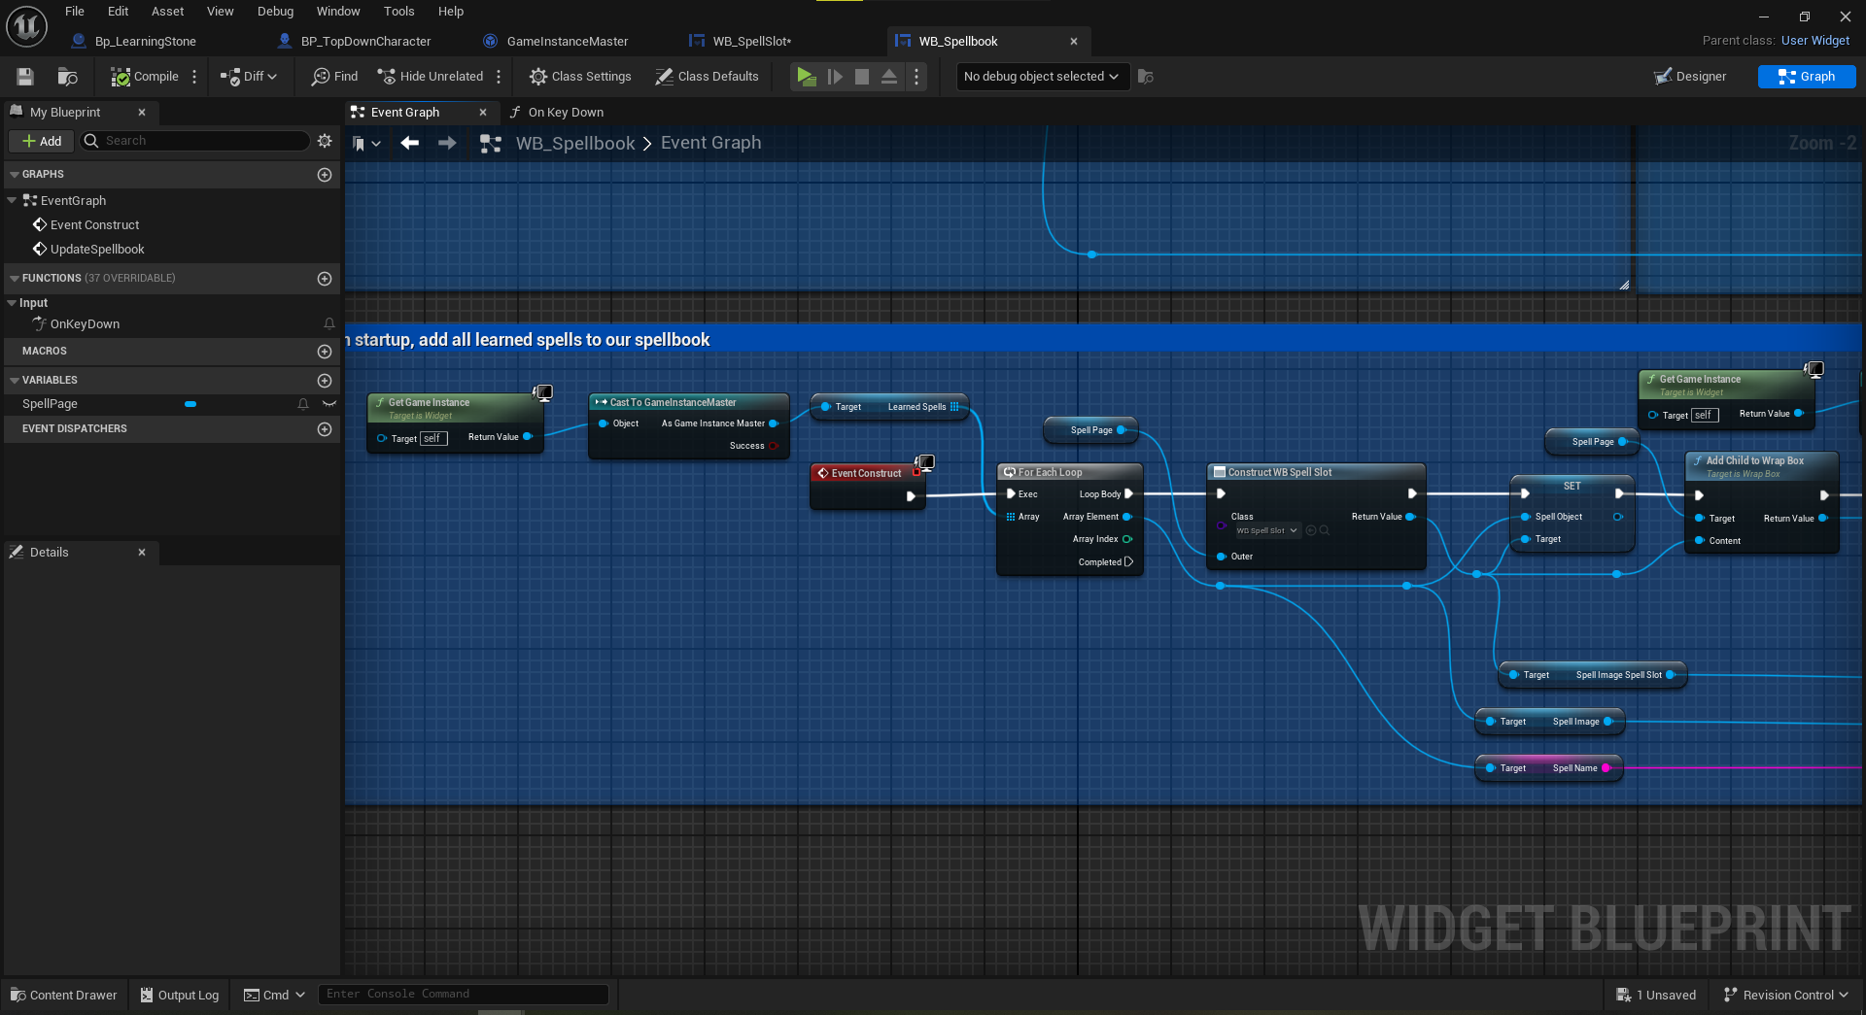Open the User Widget parent class link
The image size is (1866, 1015).
1815,41
